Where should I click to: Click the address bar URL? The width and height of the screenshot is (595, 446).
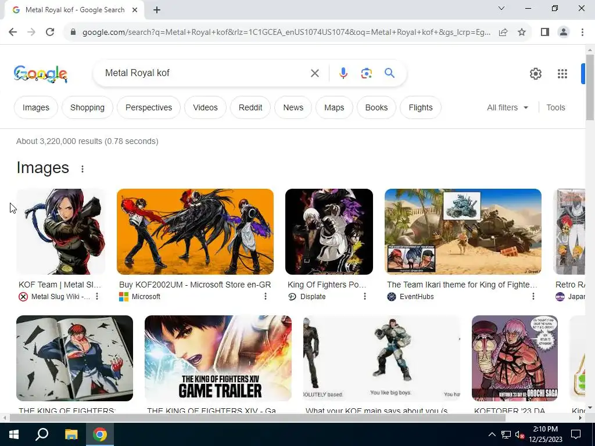tap(286, 33)
